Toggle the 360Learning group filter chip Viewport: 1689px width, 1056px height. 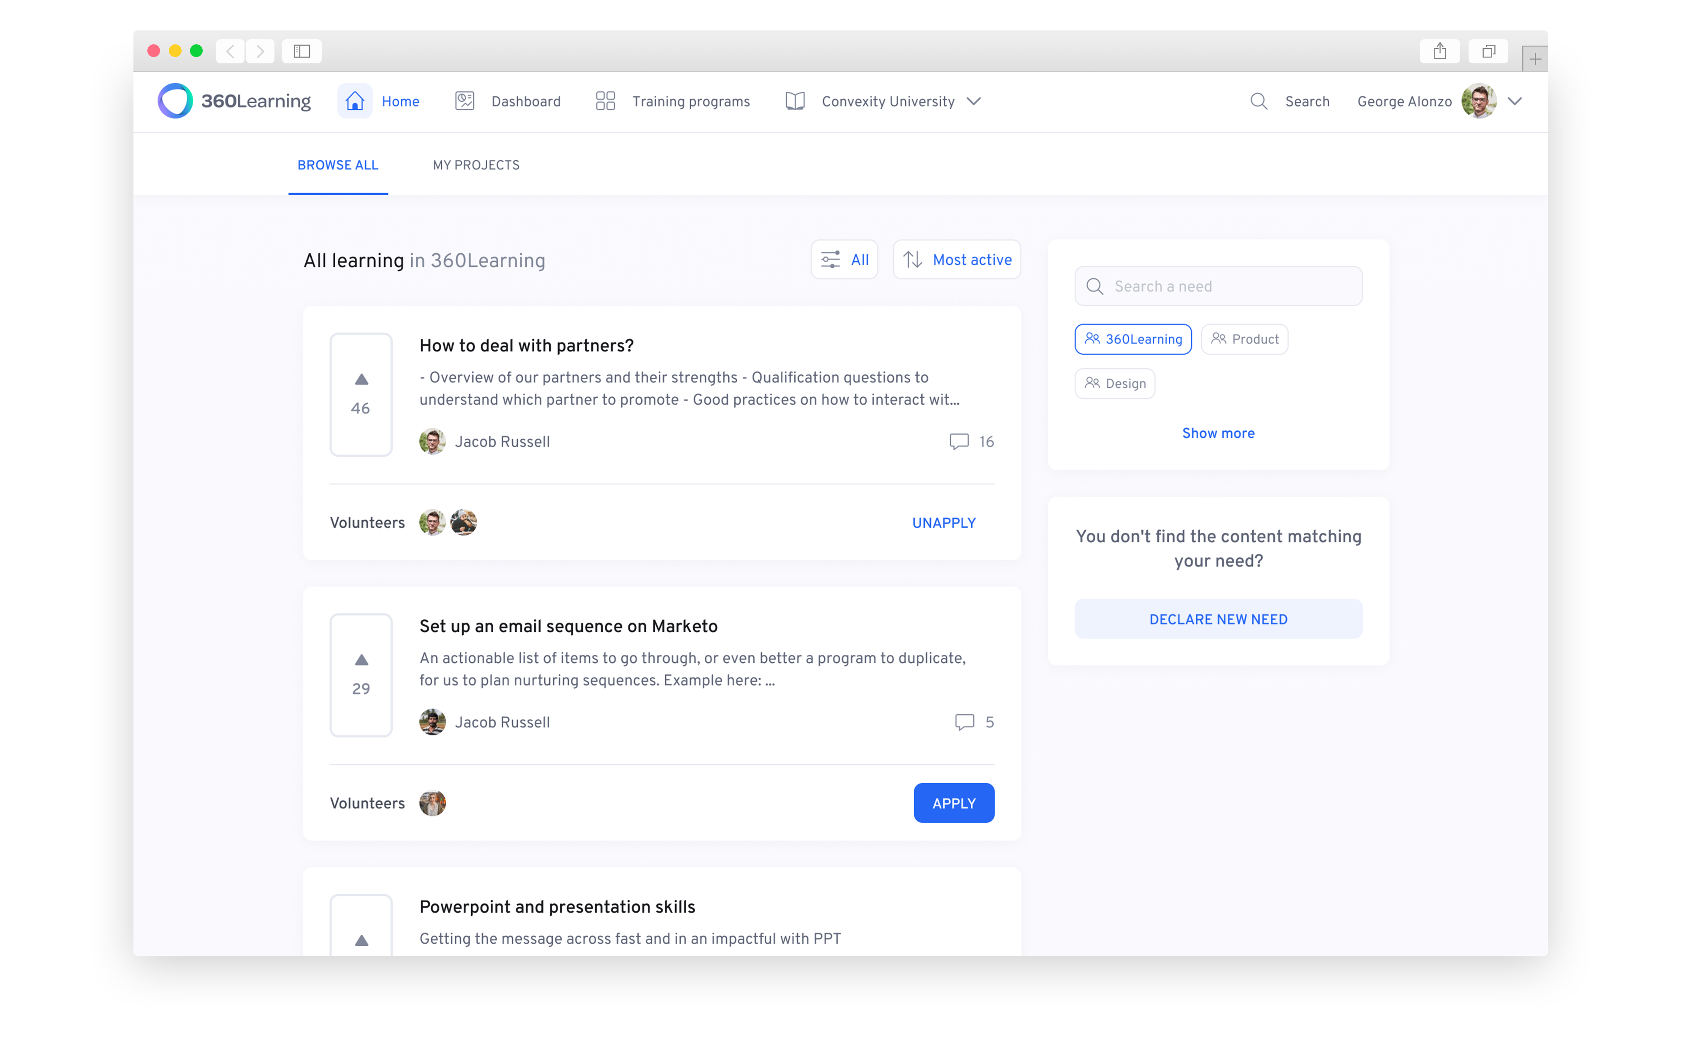(x=1133, y=340)
